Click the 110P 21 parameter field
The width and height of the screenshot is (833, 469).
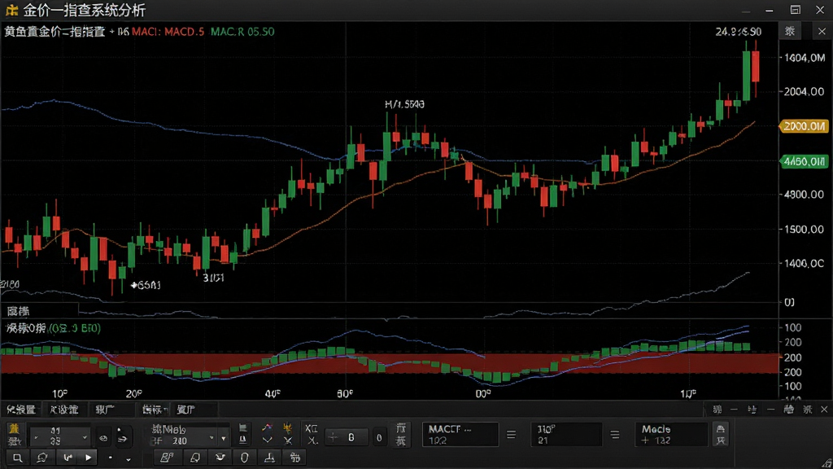pyautogui.click(x=566, y=435)
